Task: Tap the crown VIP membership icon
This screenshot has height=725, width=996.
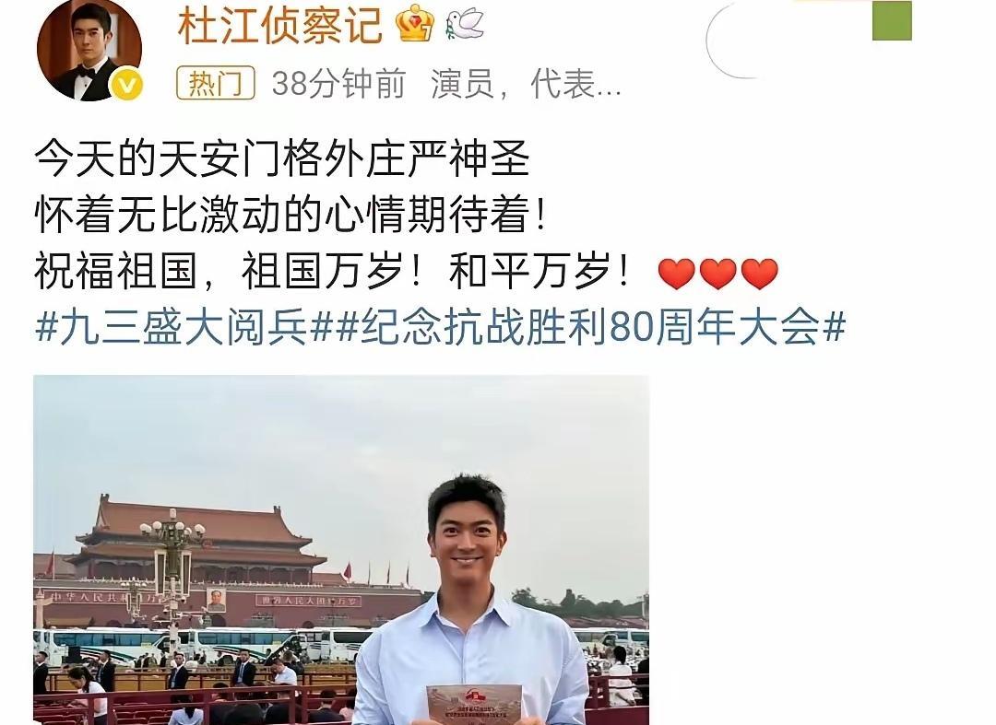Action: pyautogui.click(x=415, y=24)
